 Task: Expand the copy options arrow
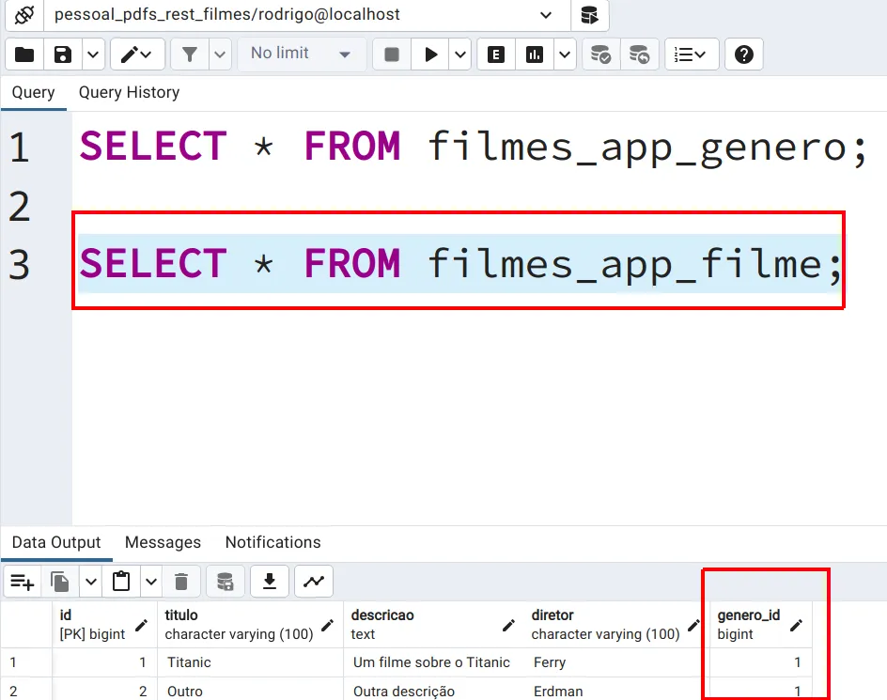click(91, 582)
